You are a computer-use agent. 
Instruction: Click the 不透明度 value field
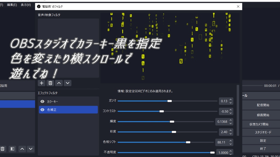(223, 152)
